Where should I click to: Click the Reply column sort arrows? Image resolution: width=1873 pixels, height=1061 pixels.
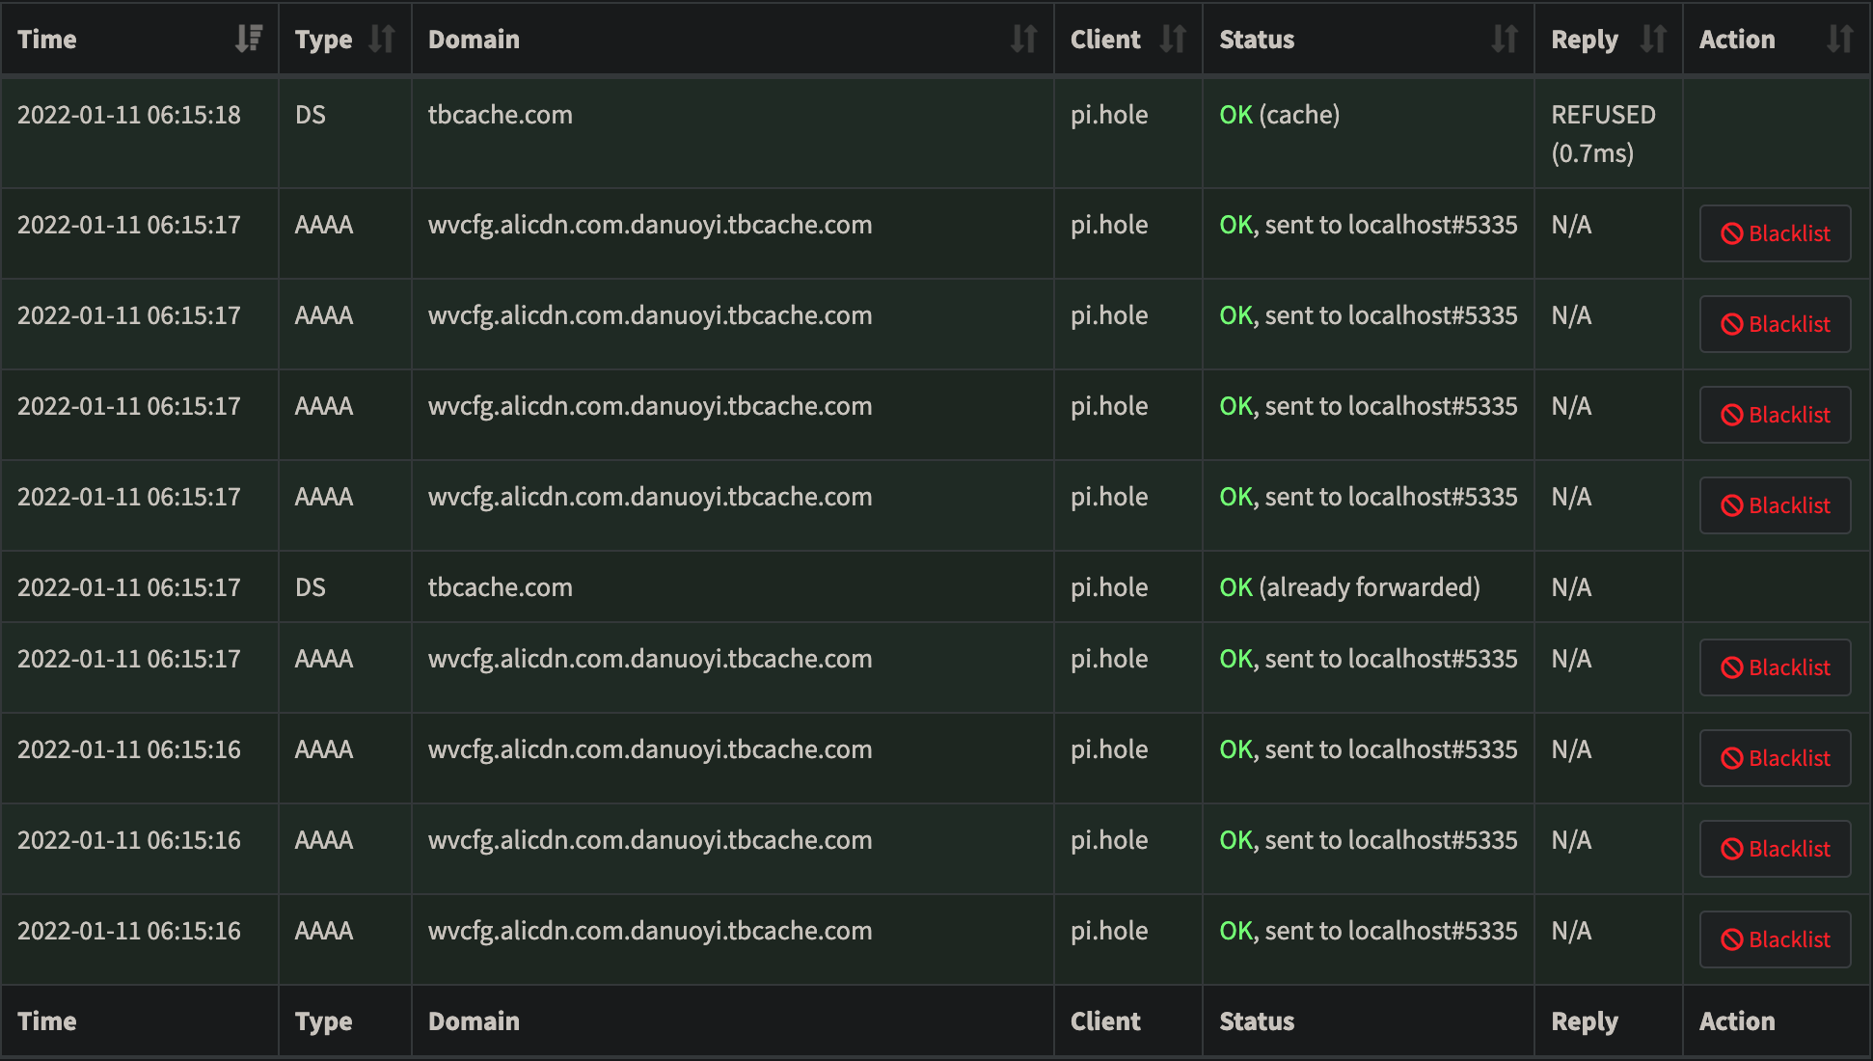pos(1653,39)
